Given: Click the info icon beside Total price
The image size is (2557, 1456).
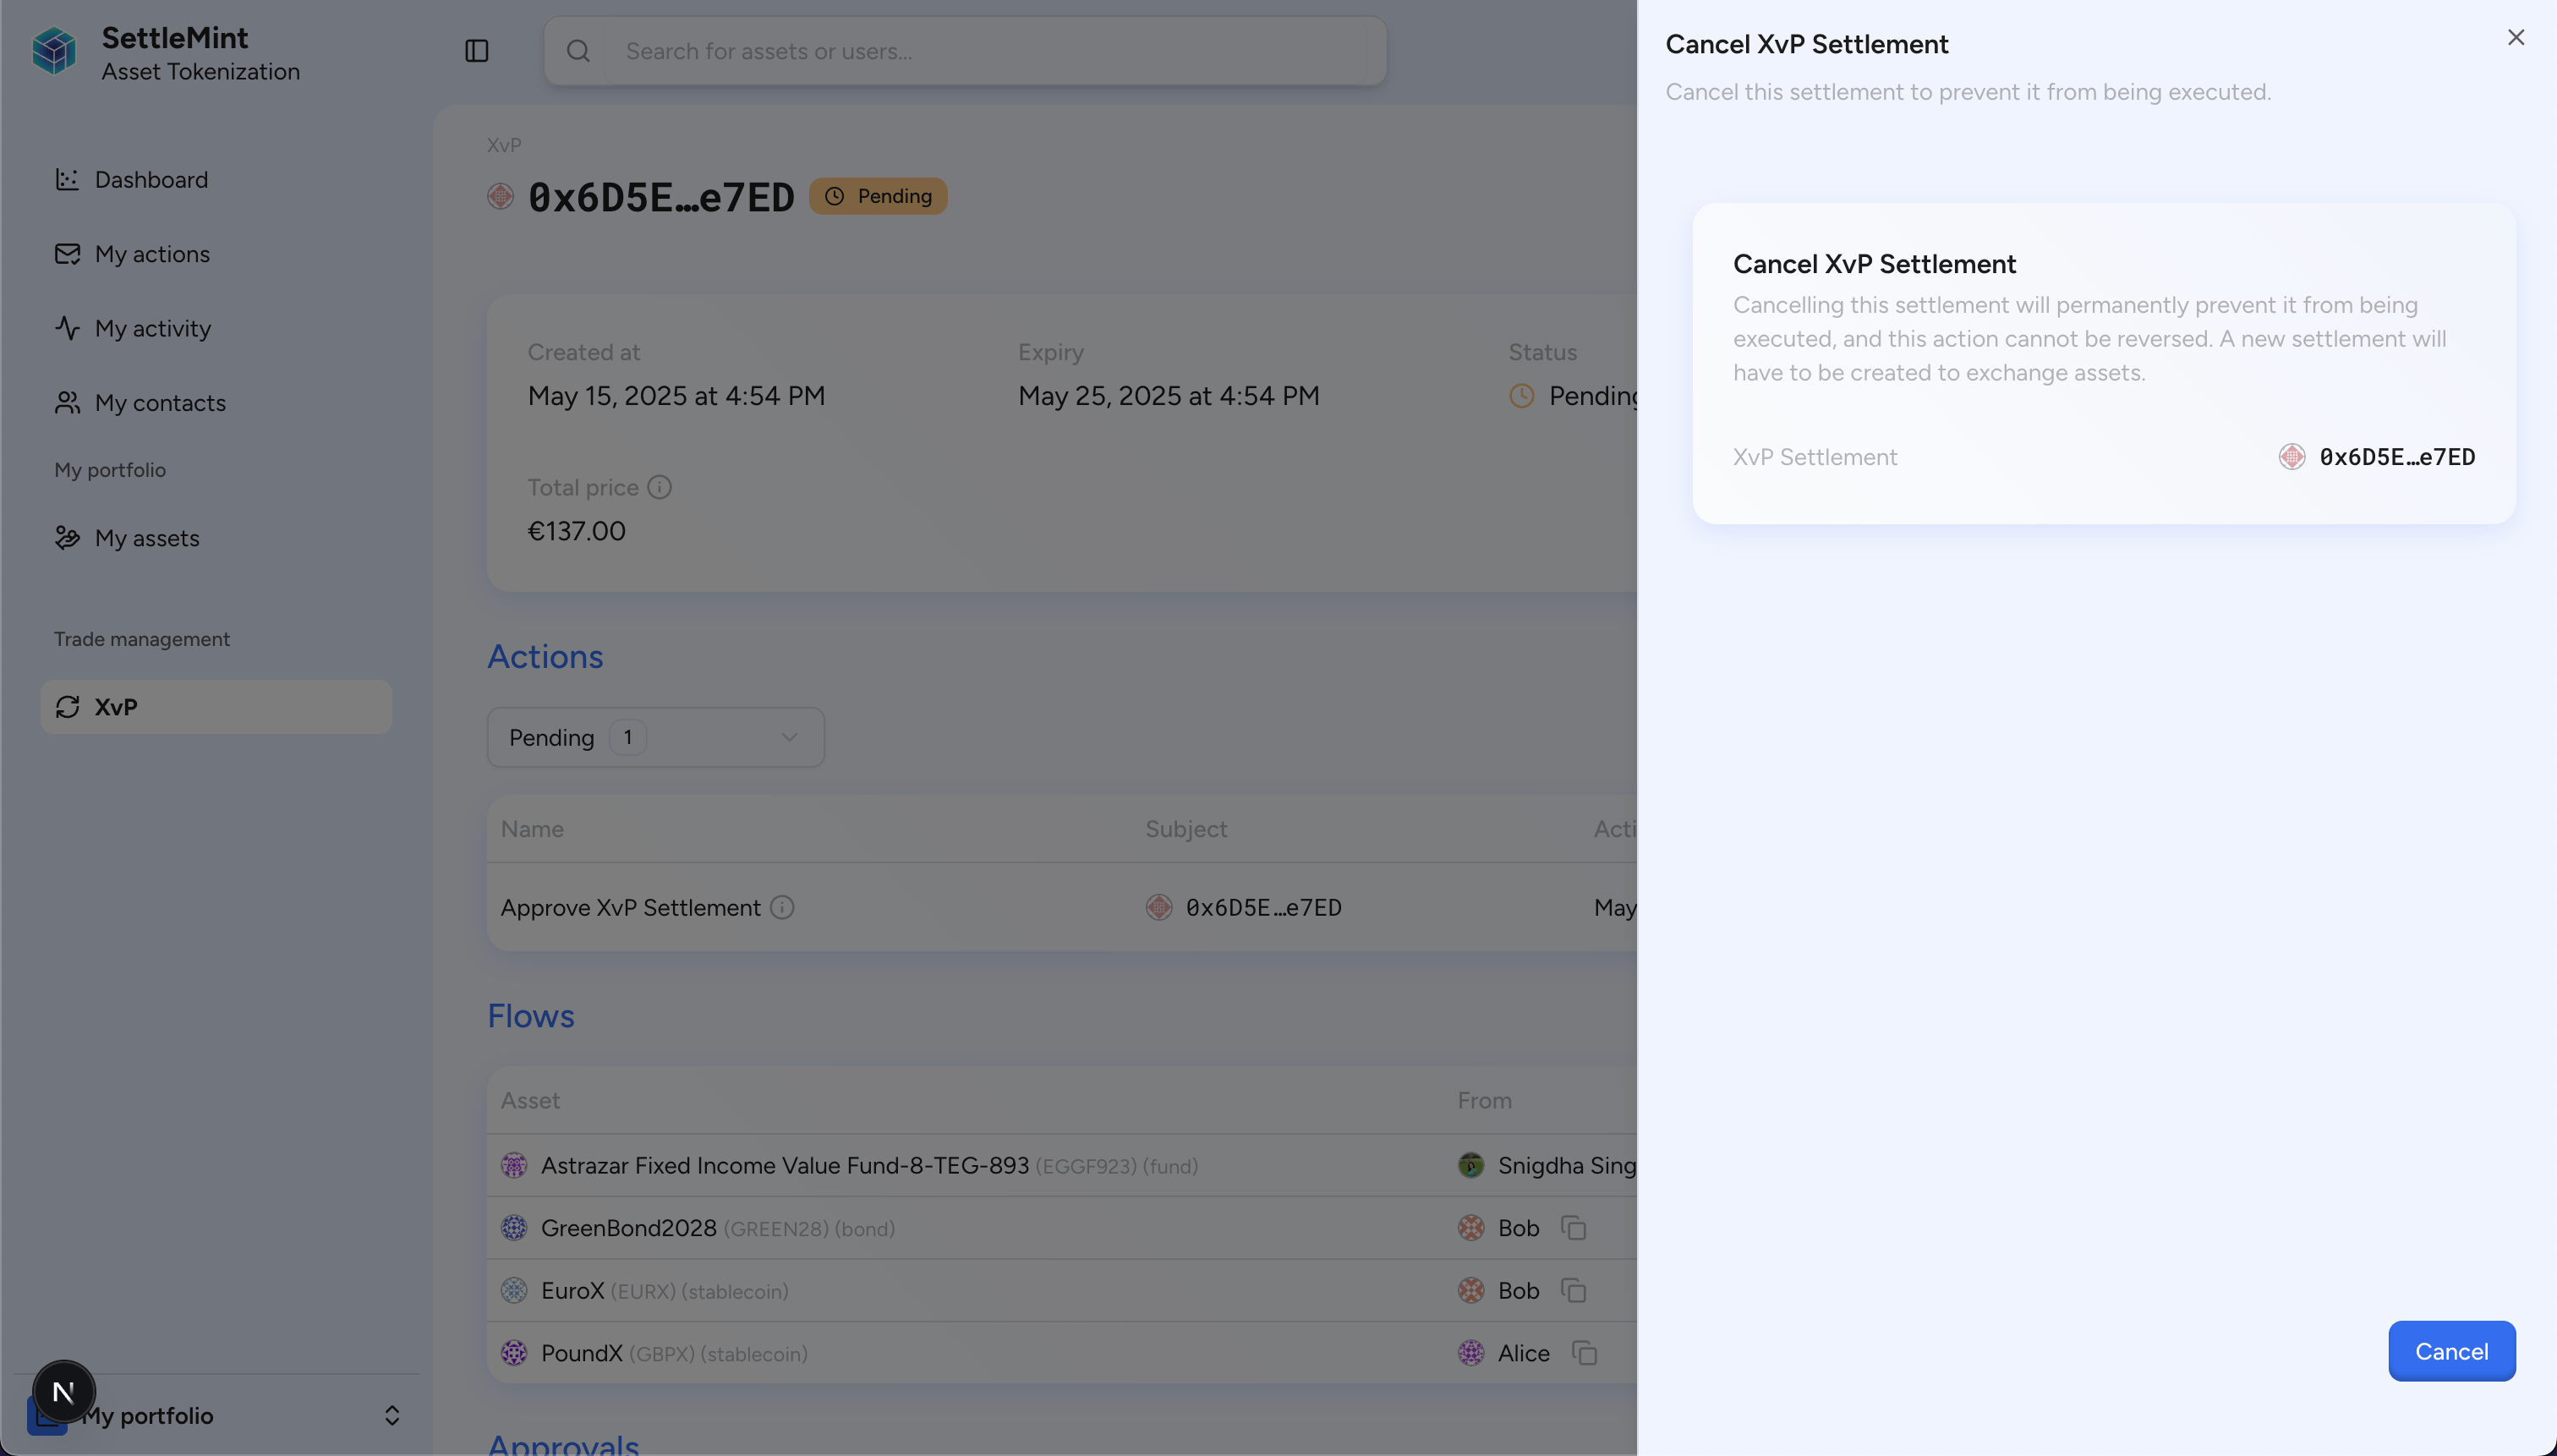Looking at the screenshot, I should [x=659, y=487].
